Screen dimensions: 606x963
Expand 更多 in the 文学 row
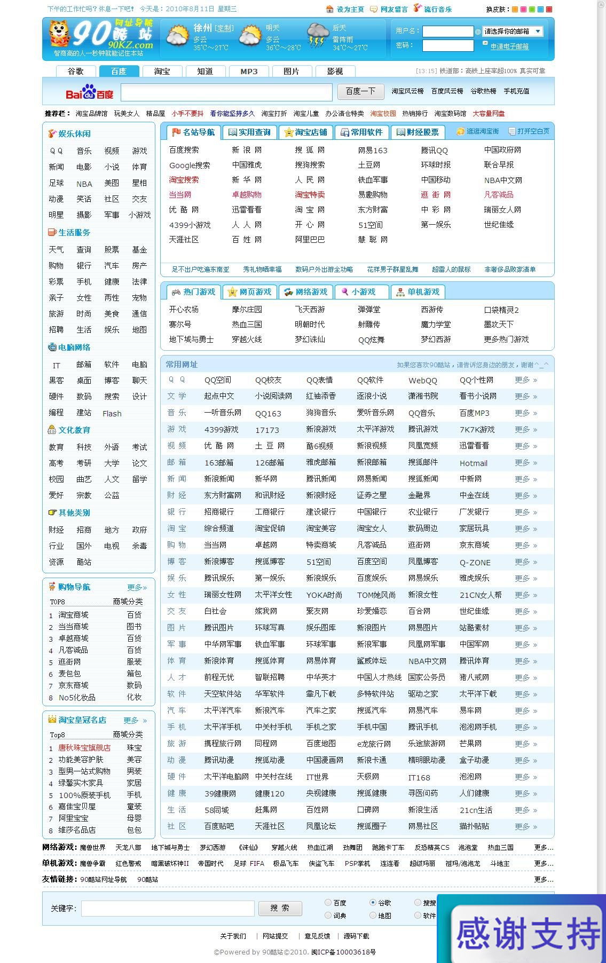526,397
